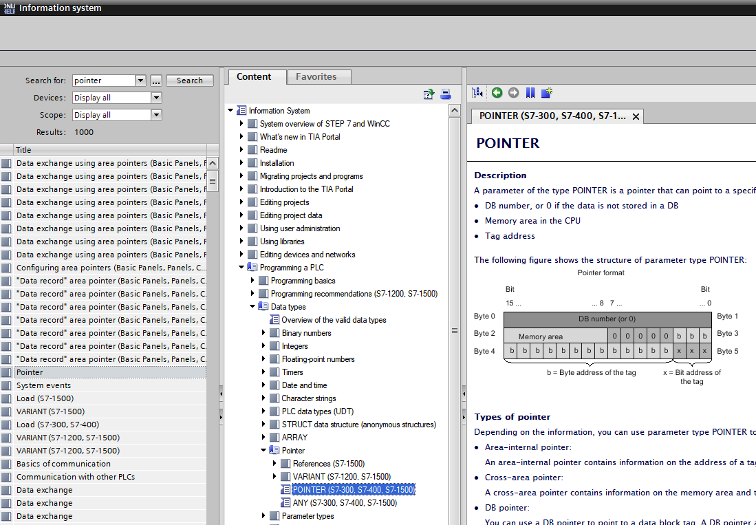
Task: Click the content tree scroll up arrow
Action: [454, 111]
